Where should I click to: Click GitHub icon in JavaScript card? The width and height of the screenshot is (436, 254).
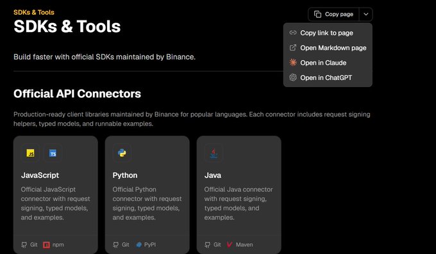24,245
